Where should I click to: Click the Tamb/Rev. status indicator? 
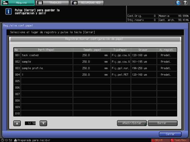pos(180,140)
